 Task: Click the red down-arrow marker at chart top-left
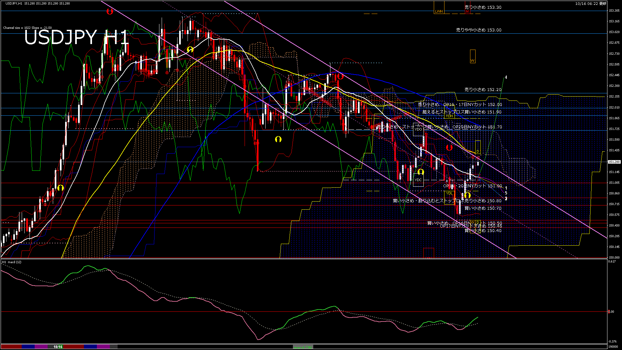(x=109, y=11)
